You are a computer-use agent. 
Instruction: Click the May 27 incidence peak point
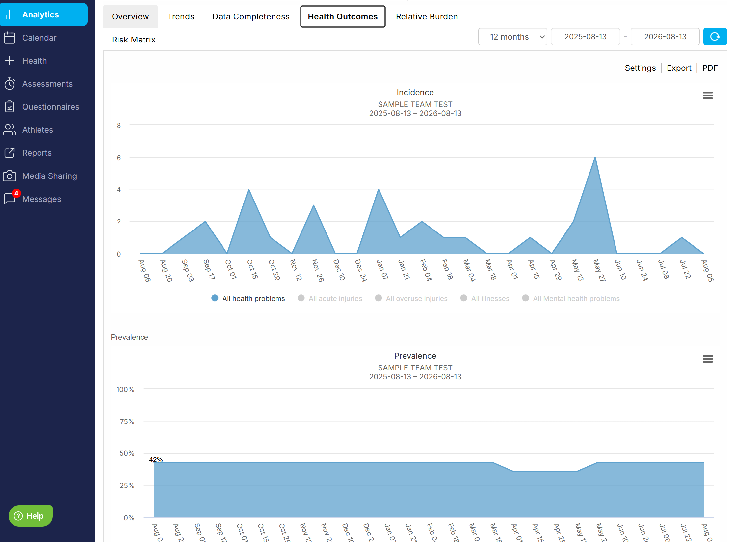(x=595, y=157)
